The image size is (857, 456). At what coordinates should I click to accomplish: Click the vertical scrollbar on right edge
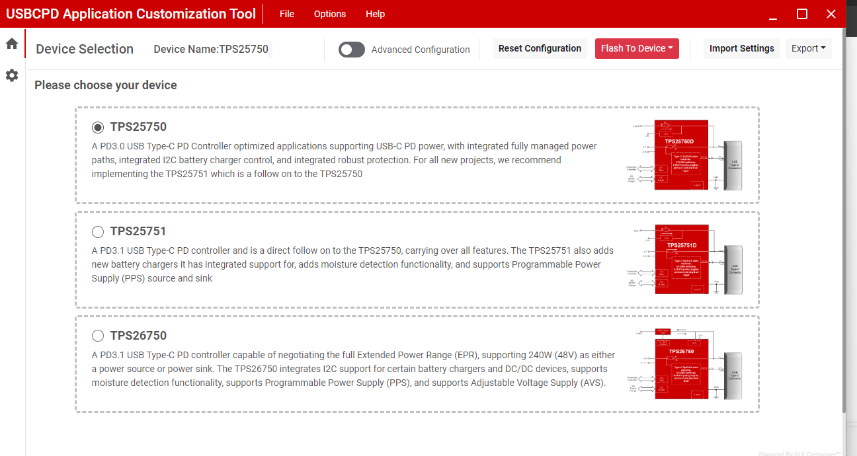(843, 219)
